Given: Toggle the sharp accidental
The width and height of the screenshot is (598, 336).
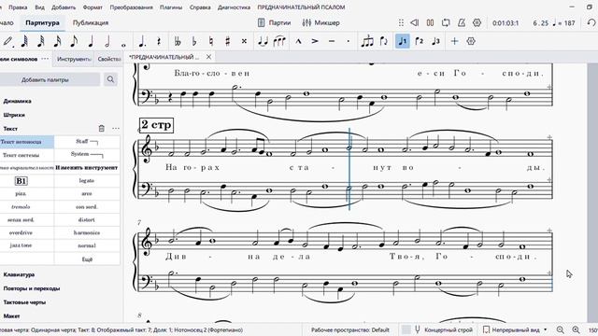Looking at the screenshot, I should click(228, 41).
